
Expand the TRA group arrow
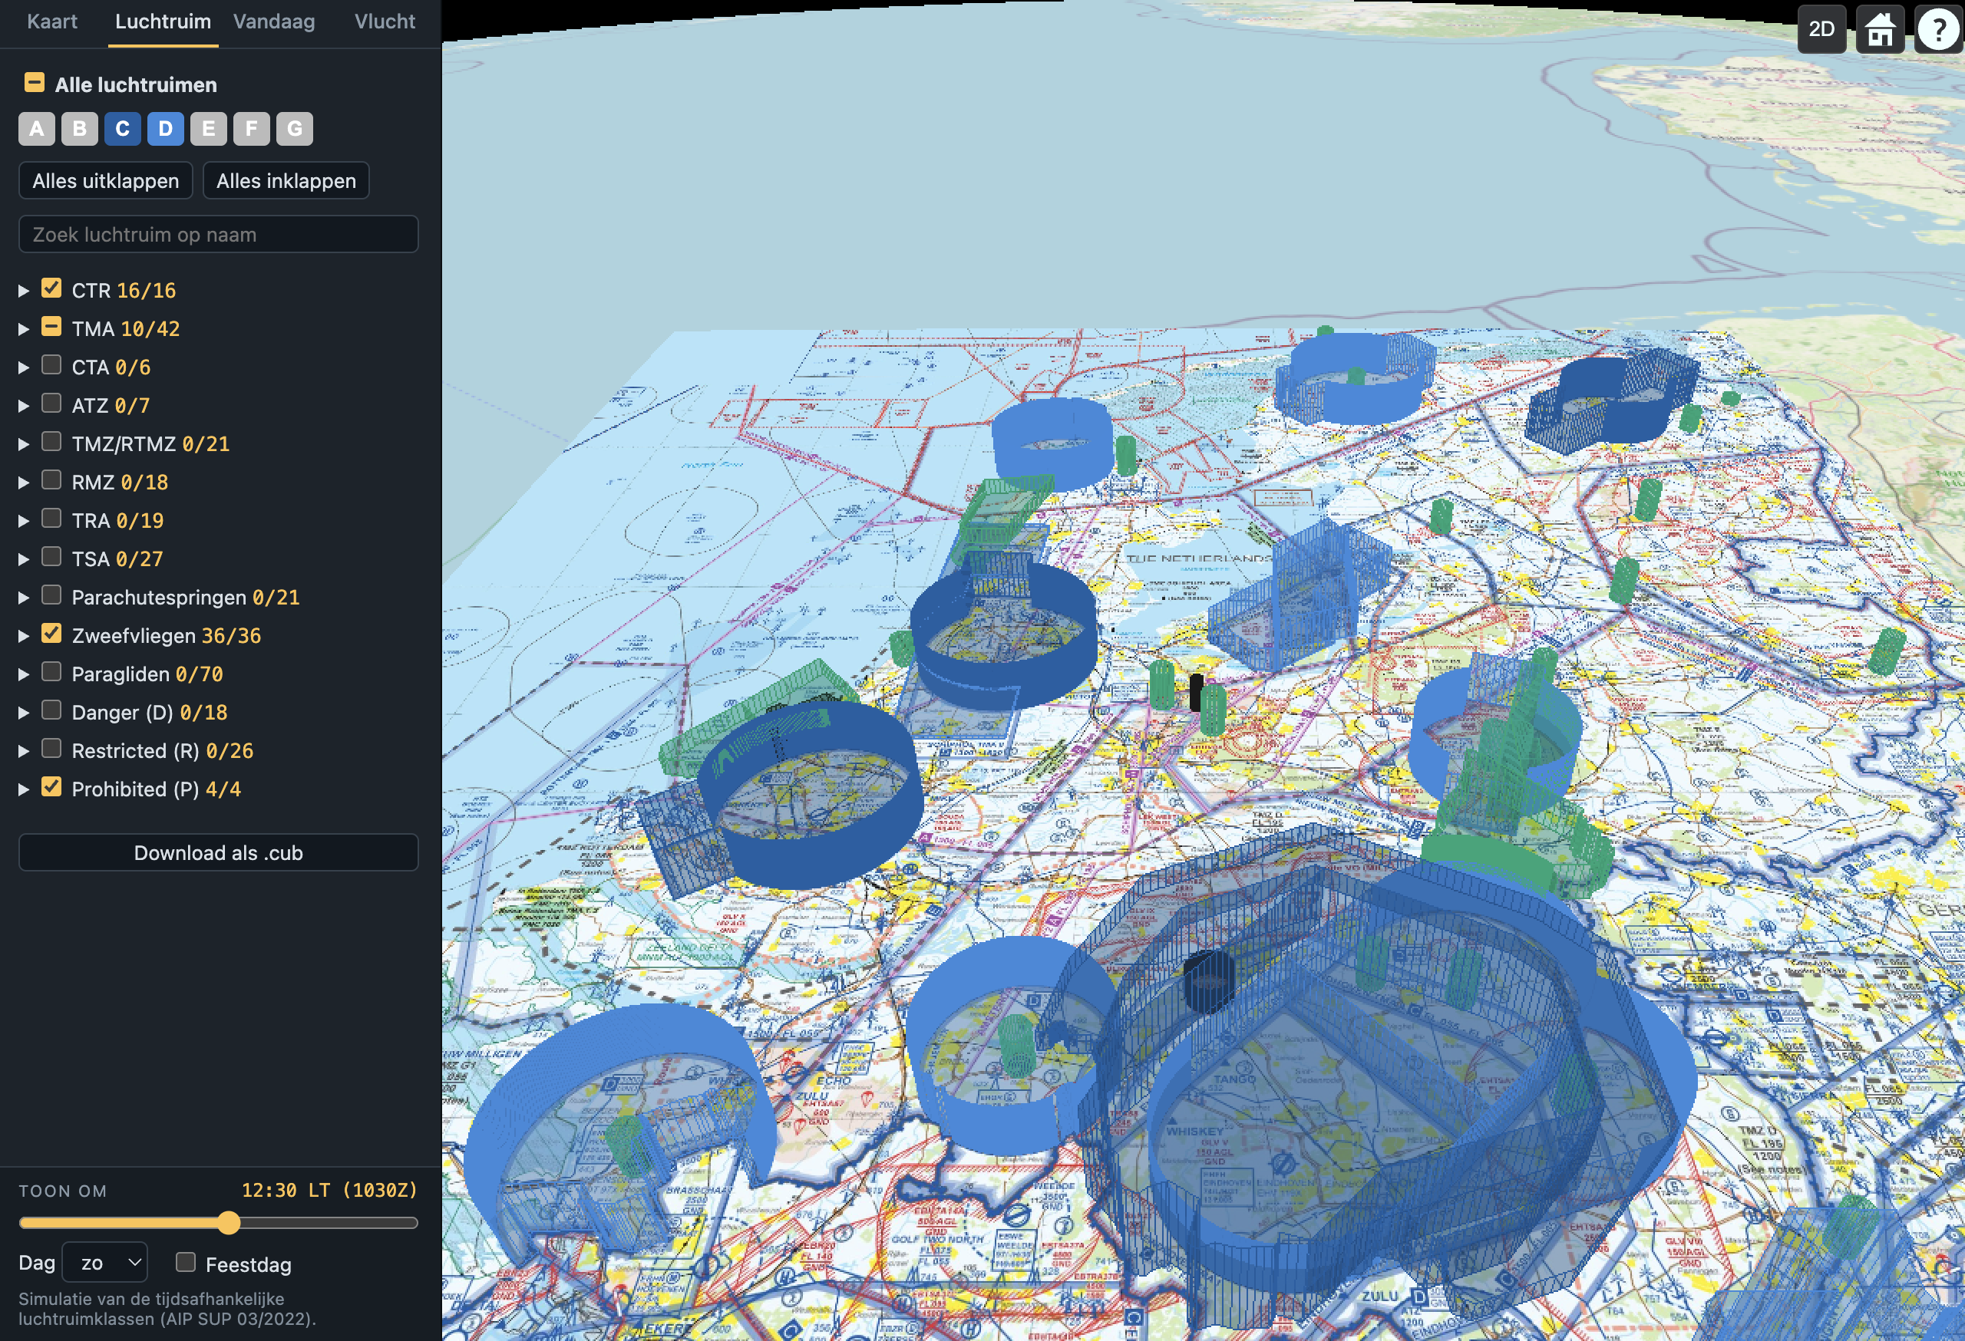pyautogui.click(x=24, y=522)
